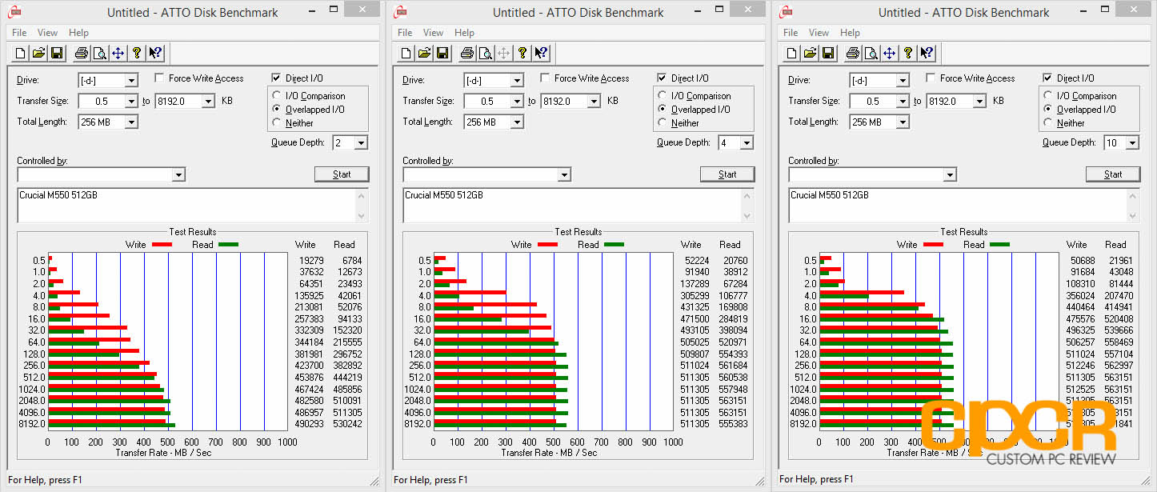Click Print icon in middle ATTO window

pyautogui.click(x=466, y=54)
